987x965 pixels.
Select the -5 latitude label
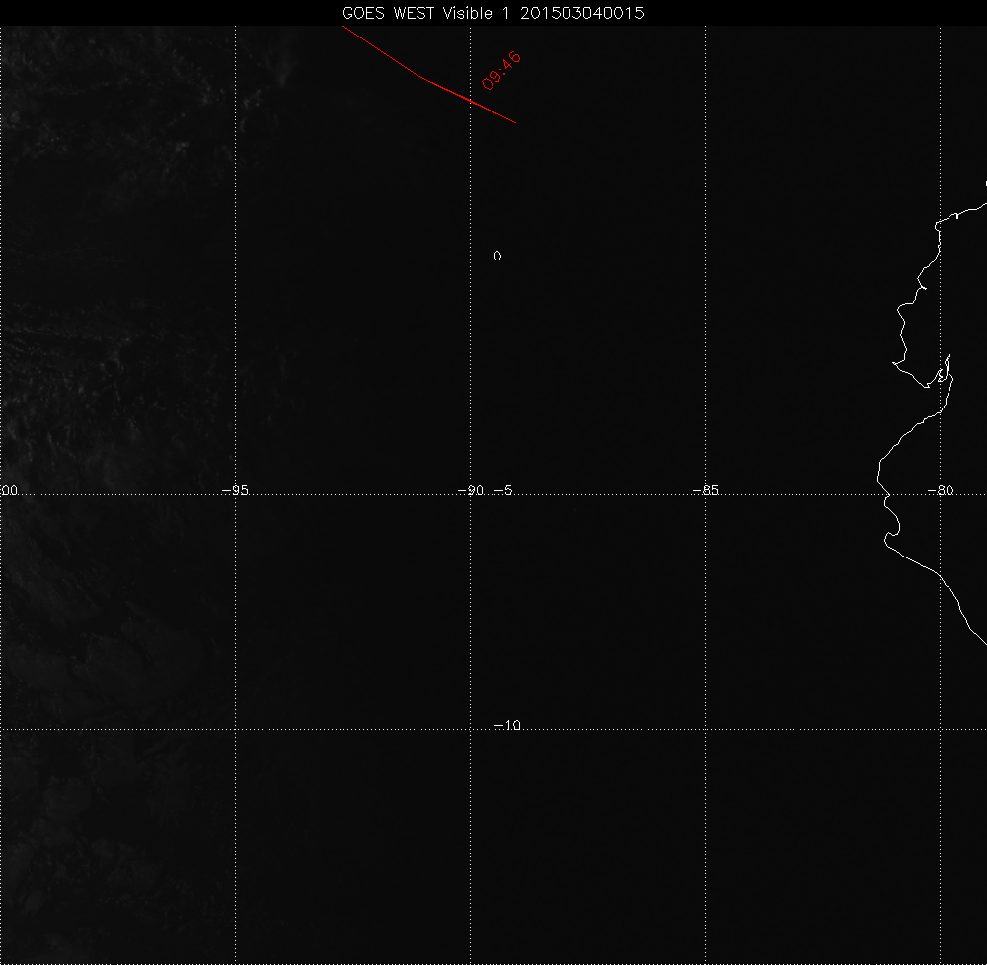pyautogui.click(x=501, y=491)
